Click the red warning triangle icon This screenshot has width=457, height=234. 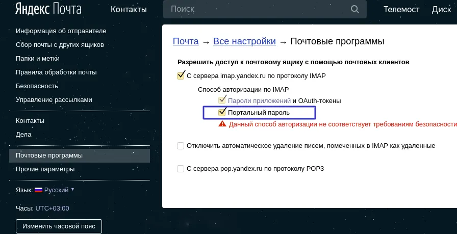tap(222, 124)
